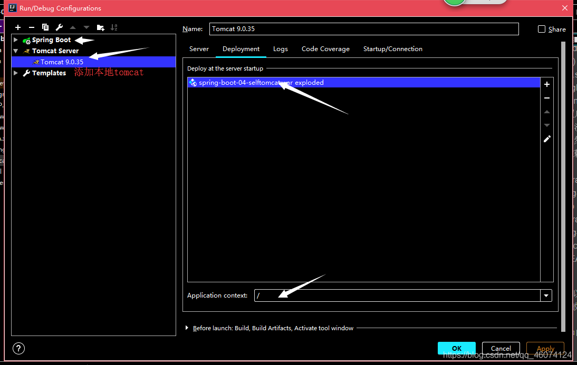This screenshot has height=365, width=577.
Task: Close the Run/Debug Configurations dialog
Action: [x=565, y=8]
